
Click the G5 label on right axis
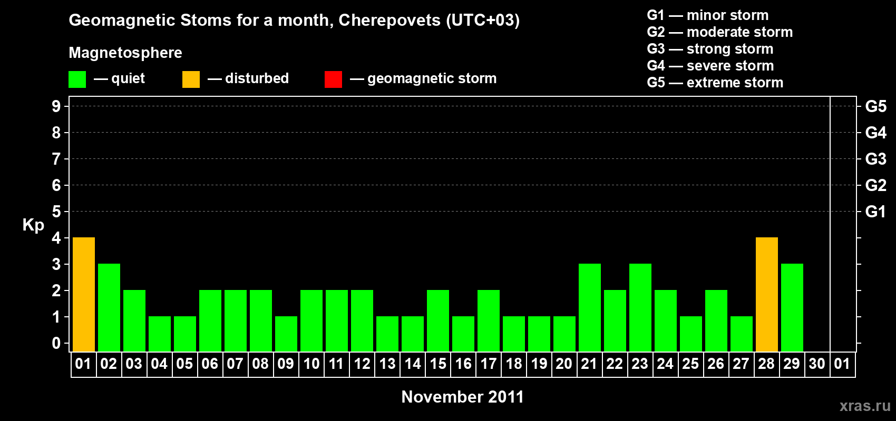click(876, 106)
